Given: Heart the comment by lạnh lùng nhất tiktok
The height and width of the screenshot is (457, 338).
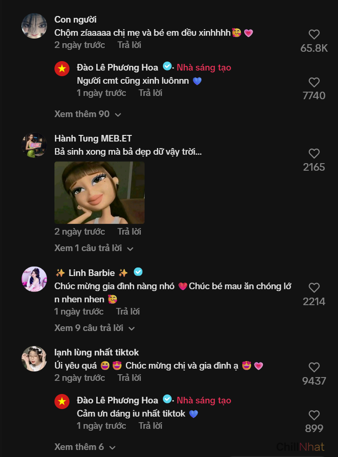Looking at the screenshot, I should pos(314,367).
